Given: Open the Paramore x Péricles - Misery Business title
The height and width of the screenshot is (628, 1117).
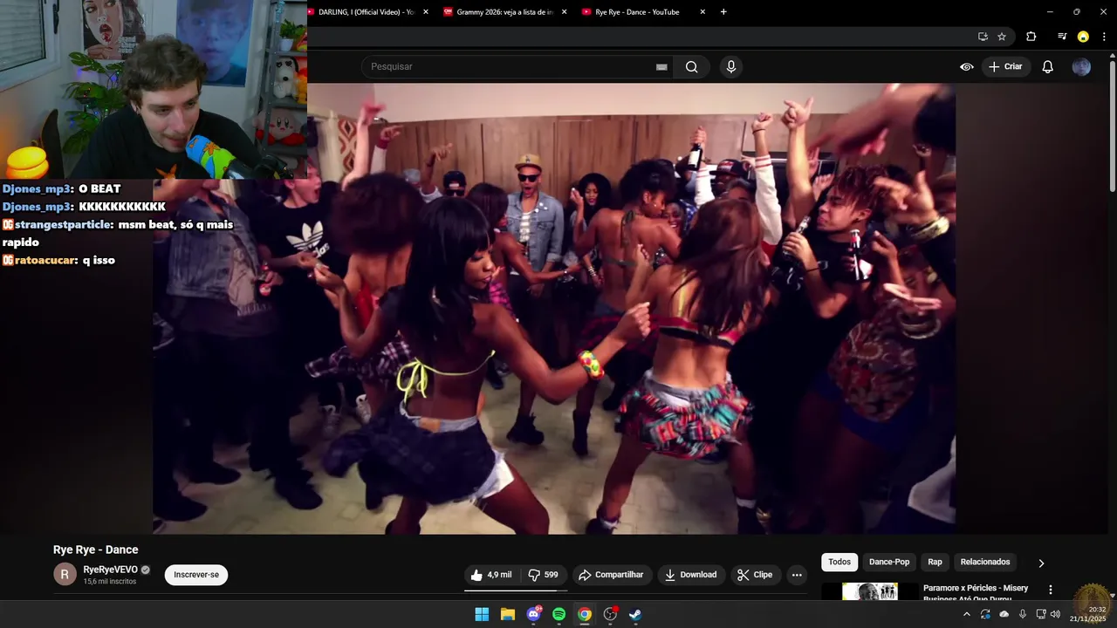Looking at the screenshot, I should [976, 593].
